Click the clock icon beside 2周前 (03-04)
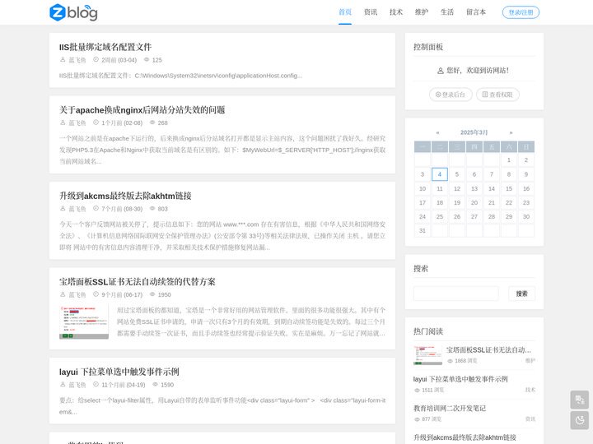 pyautogui.click(x=96, y=60)
